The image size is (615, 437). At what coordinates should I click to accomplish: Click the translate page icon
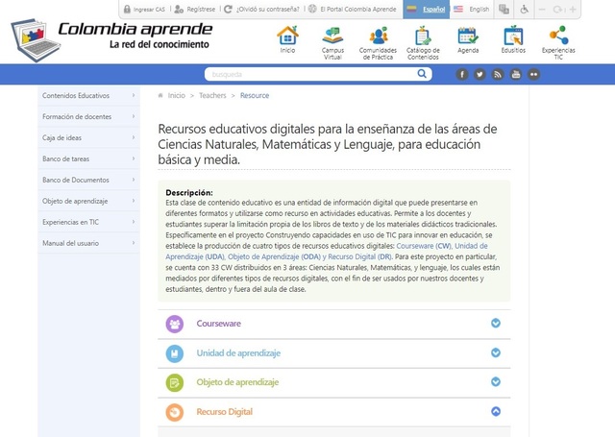pyautogui.click(x=504, y=9)
